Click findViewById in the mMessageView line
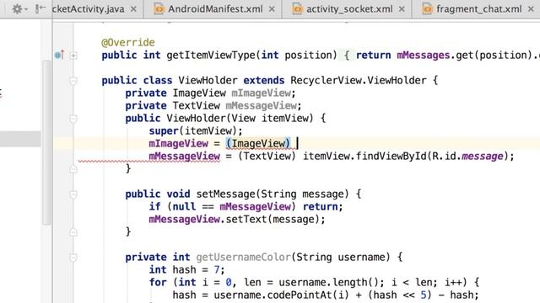Screen dimensions: 540x303 click(x=391, y=157)
